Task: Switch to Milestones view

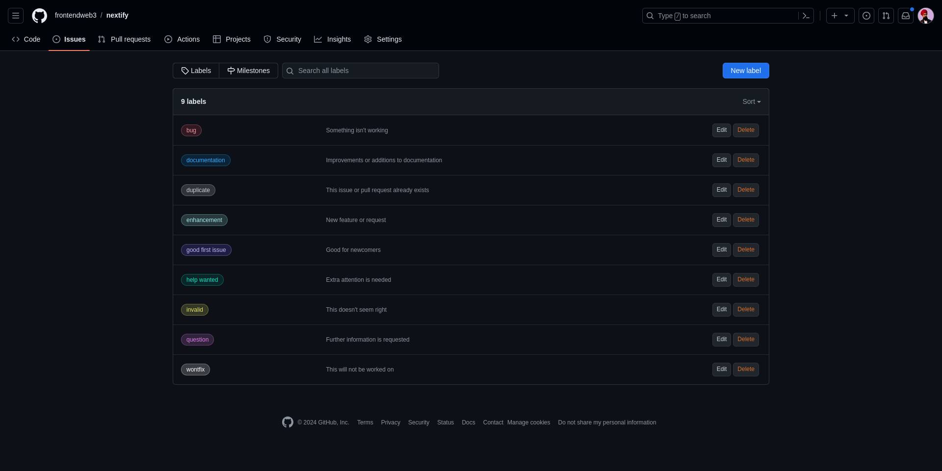Action: pyautogui.click(x=248, y=71)
